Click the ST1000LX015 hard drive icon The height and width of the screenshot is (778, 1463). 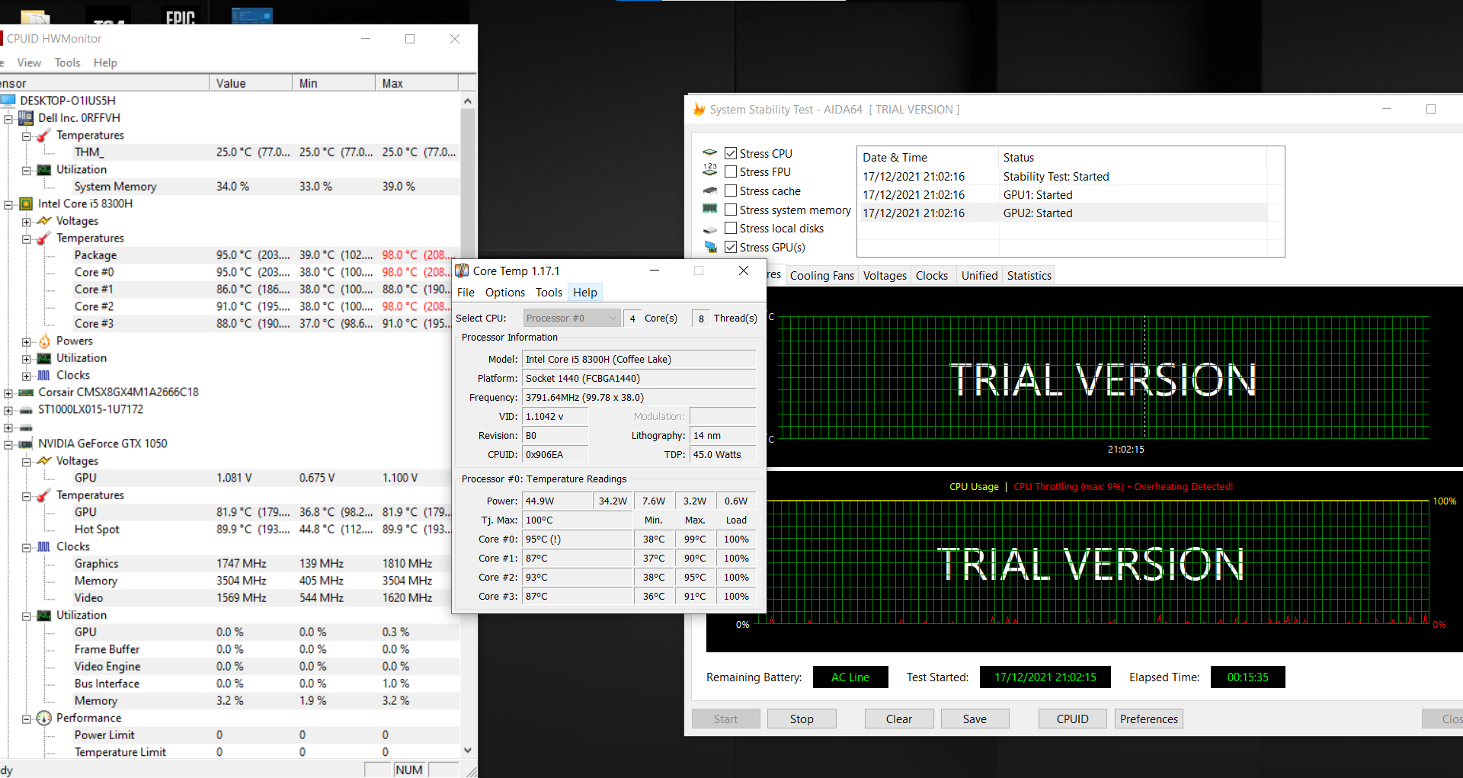click(26, 410)
